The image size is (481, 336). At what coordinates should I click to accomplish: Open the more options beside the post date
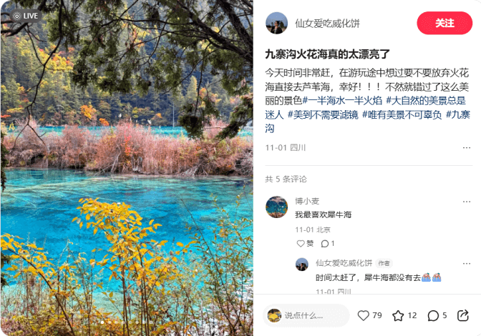467,148
